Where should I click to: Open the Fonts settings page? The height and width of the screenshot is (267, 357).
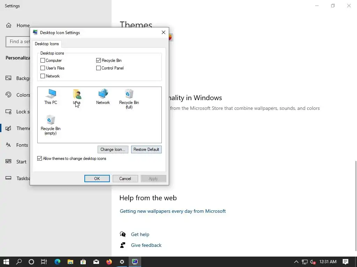[x=22, y=145]
